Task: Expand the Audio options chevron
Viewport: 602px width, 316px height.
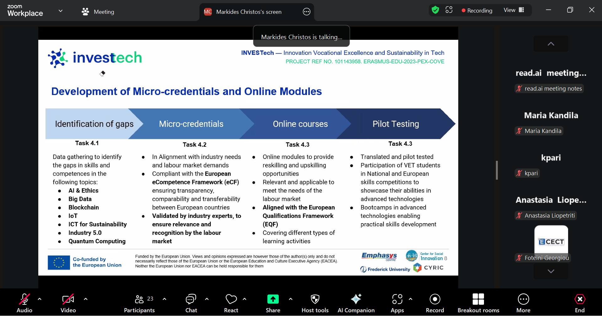Action: click(40, 299)
